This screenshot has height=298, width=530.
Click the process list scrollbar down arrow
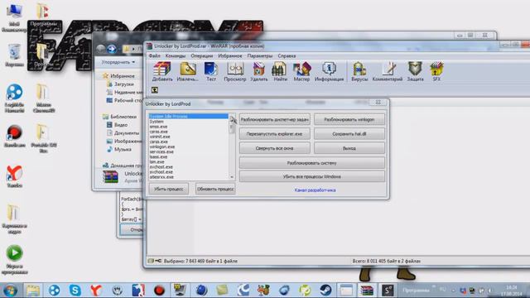(x=232, y=177)
